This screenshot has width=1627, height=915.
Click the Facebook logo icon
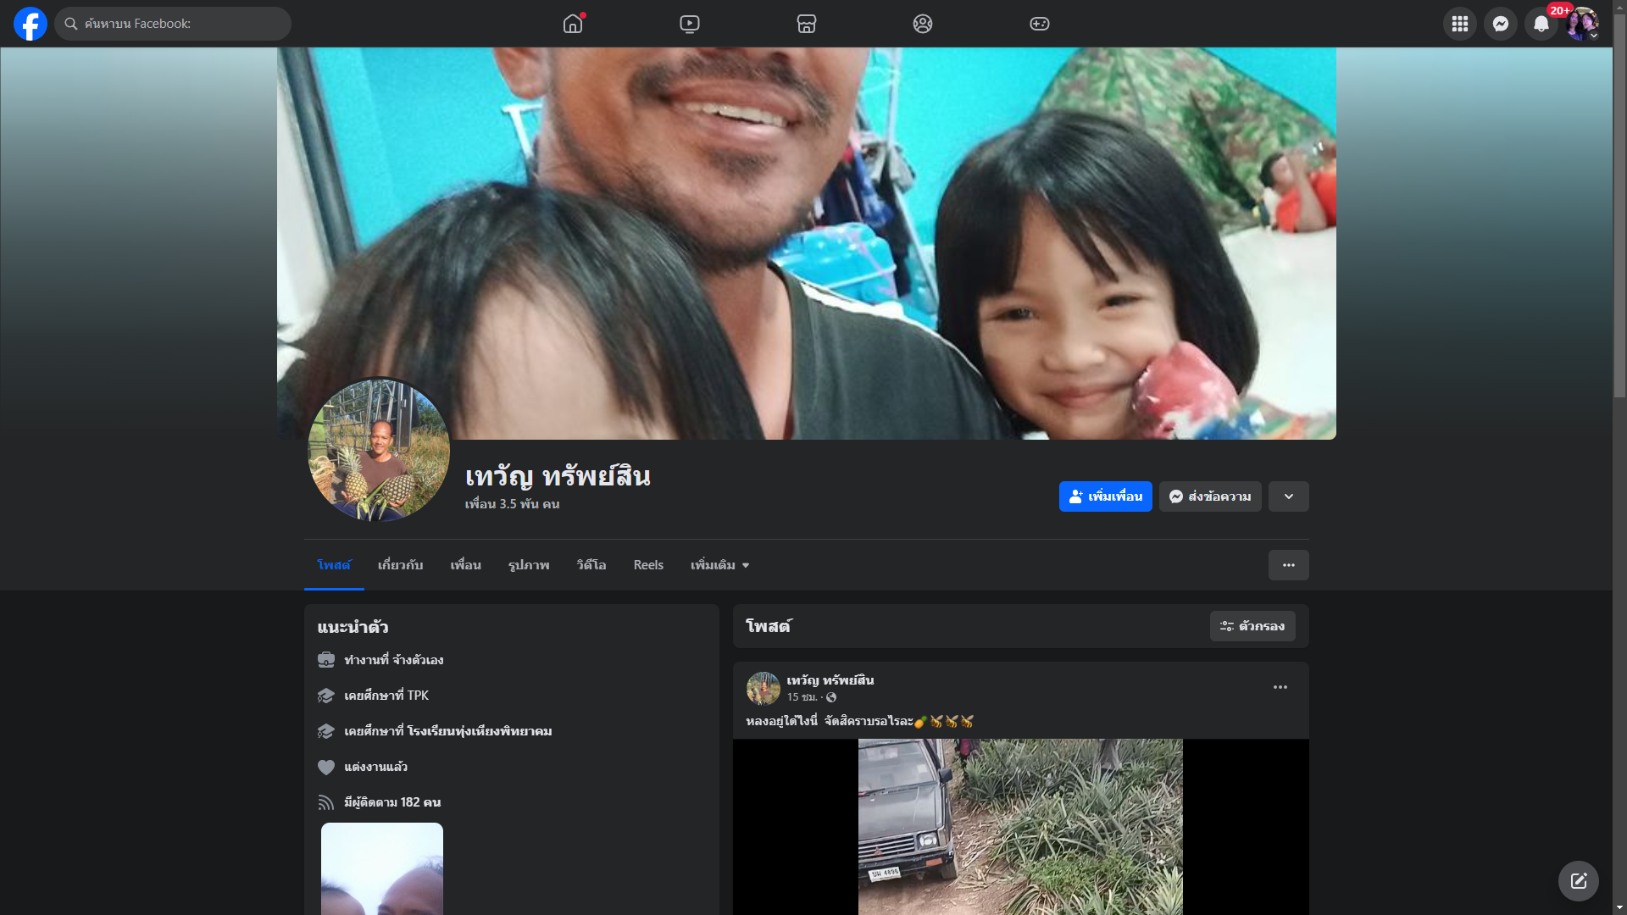31,24
